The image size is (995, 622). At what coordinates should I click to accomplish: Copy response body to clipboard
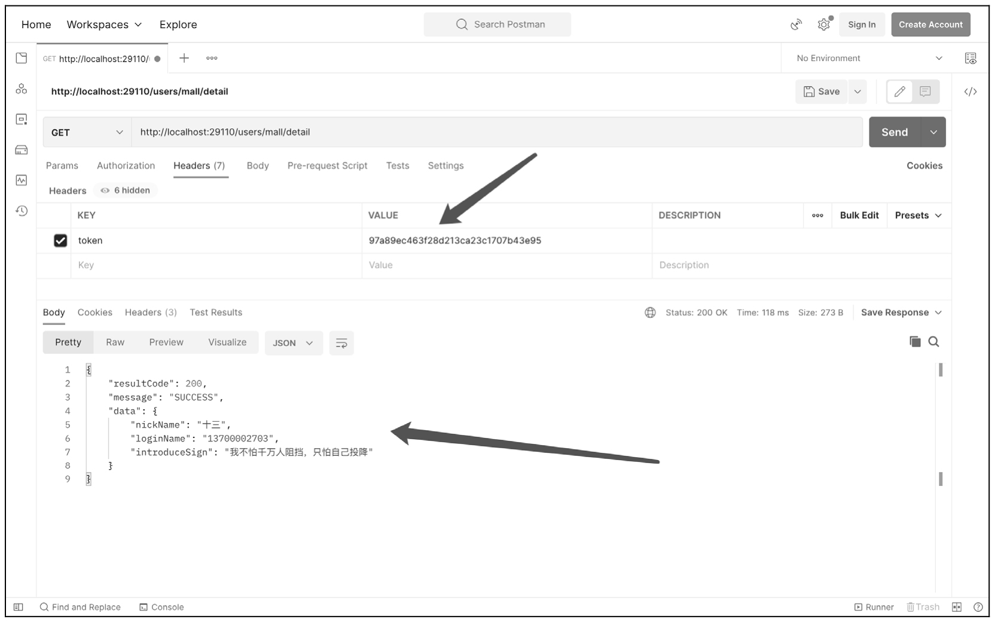[x=915, y=342]
